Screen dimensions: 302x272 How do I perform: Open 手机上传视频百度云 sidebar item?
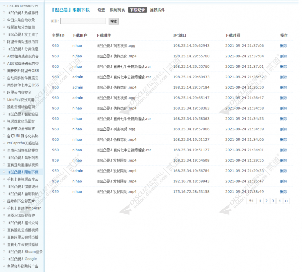[23, 179]
